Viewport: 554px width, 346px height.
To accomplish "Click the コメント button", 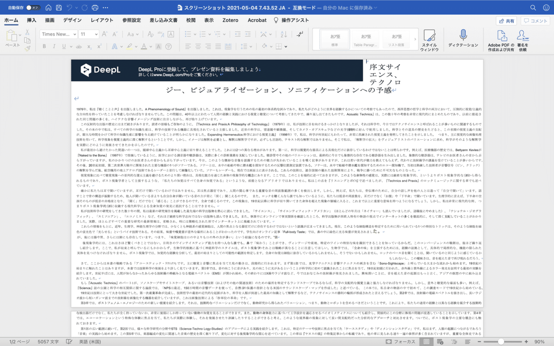I will [536, 21].
